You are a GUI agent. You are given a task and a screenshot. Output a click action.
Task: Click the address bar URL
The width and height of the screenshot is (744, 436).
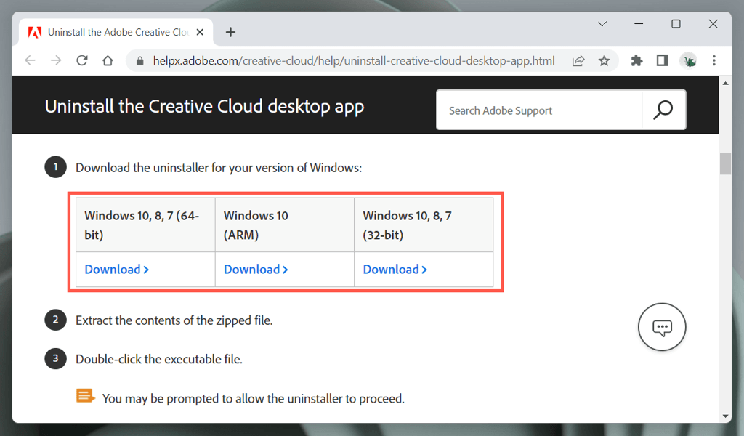354,61
